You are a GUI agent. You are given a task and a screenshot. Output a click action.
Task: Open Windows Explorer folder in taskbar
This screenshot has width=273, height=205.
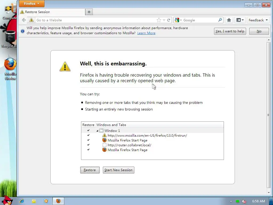34,201
